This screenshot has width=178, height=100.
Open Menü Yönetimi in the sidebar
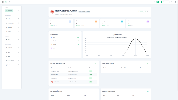point(10,23)
